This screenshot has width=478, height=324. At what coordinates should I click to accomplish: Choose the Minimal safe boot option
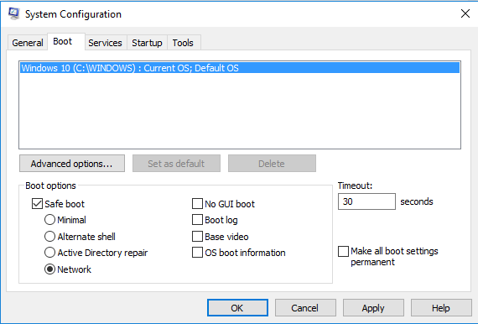(x=49, y=220)
